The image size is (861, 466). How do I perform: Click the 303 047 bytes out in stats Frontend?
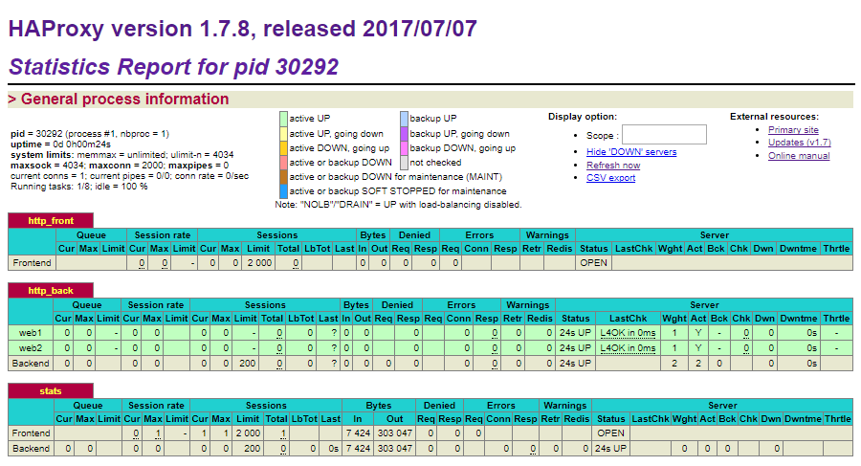tap(394, 433)
